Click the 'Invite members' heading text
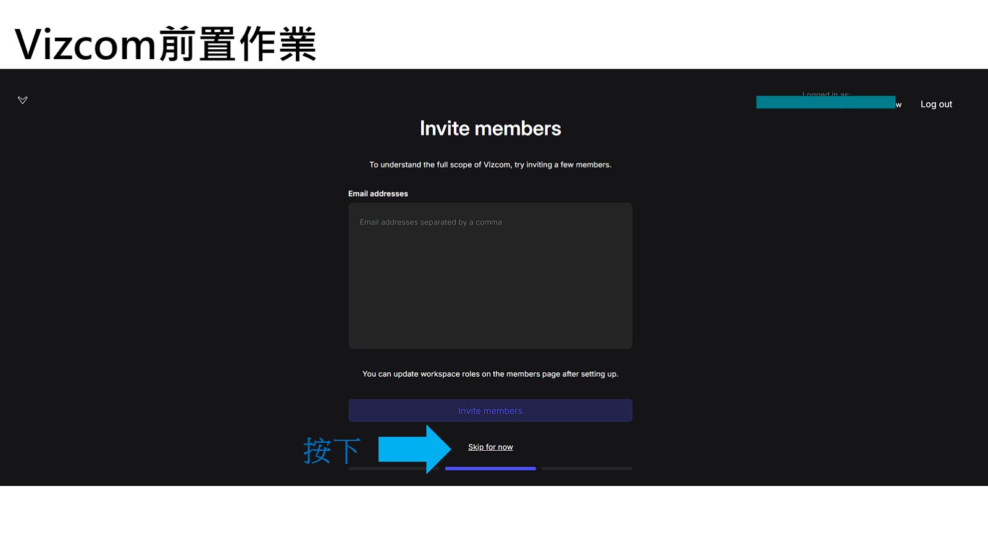Image resolution: width=988 pixels, height=555 pixels. point(490,128)
